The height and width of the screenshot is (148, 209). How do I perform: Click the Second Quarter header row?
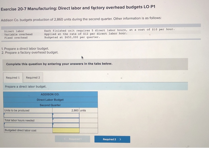click(50, 105)
